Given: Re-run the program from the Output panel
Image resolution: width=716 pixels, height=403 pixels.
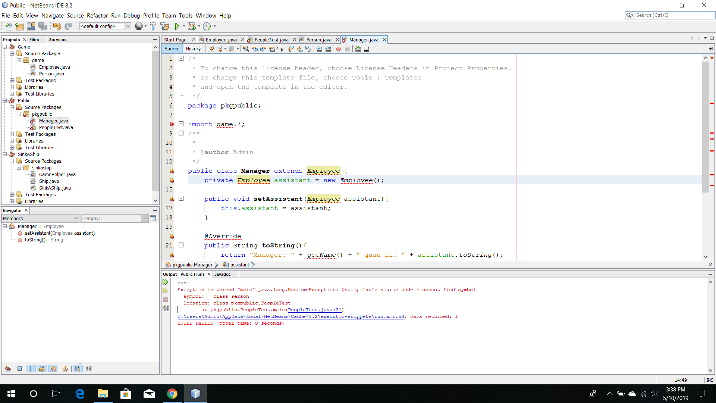Looking at the screenshot, I should click(x=166, y=282).
